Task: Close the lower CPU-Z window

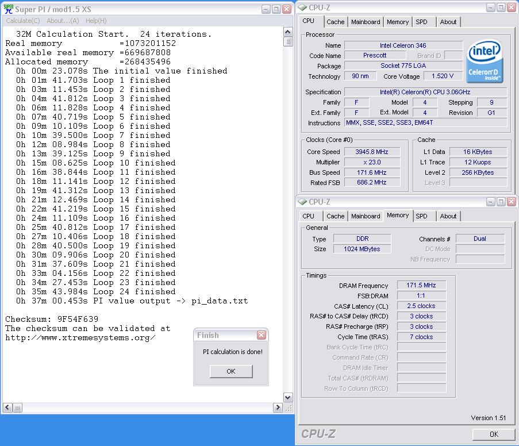Action: pos(511,201)
